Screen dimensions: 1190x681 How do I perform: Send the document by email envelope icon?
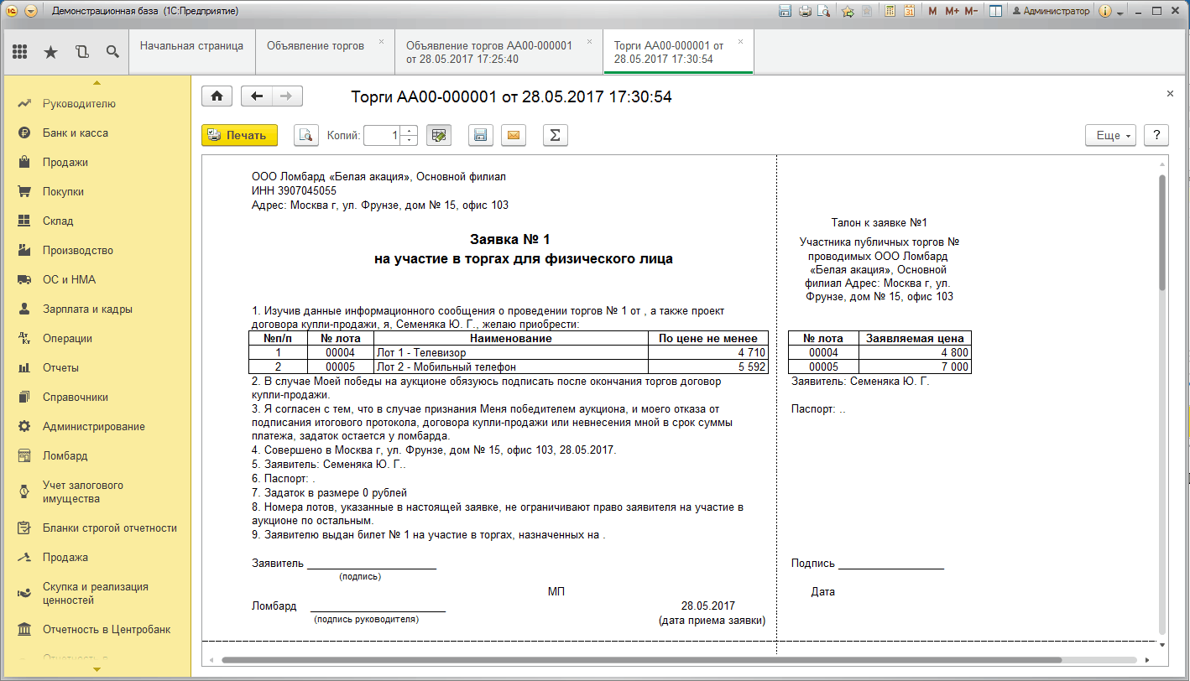coord(514,135)
